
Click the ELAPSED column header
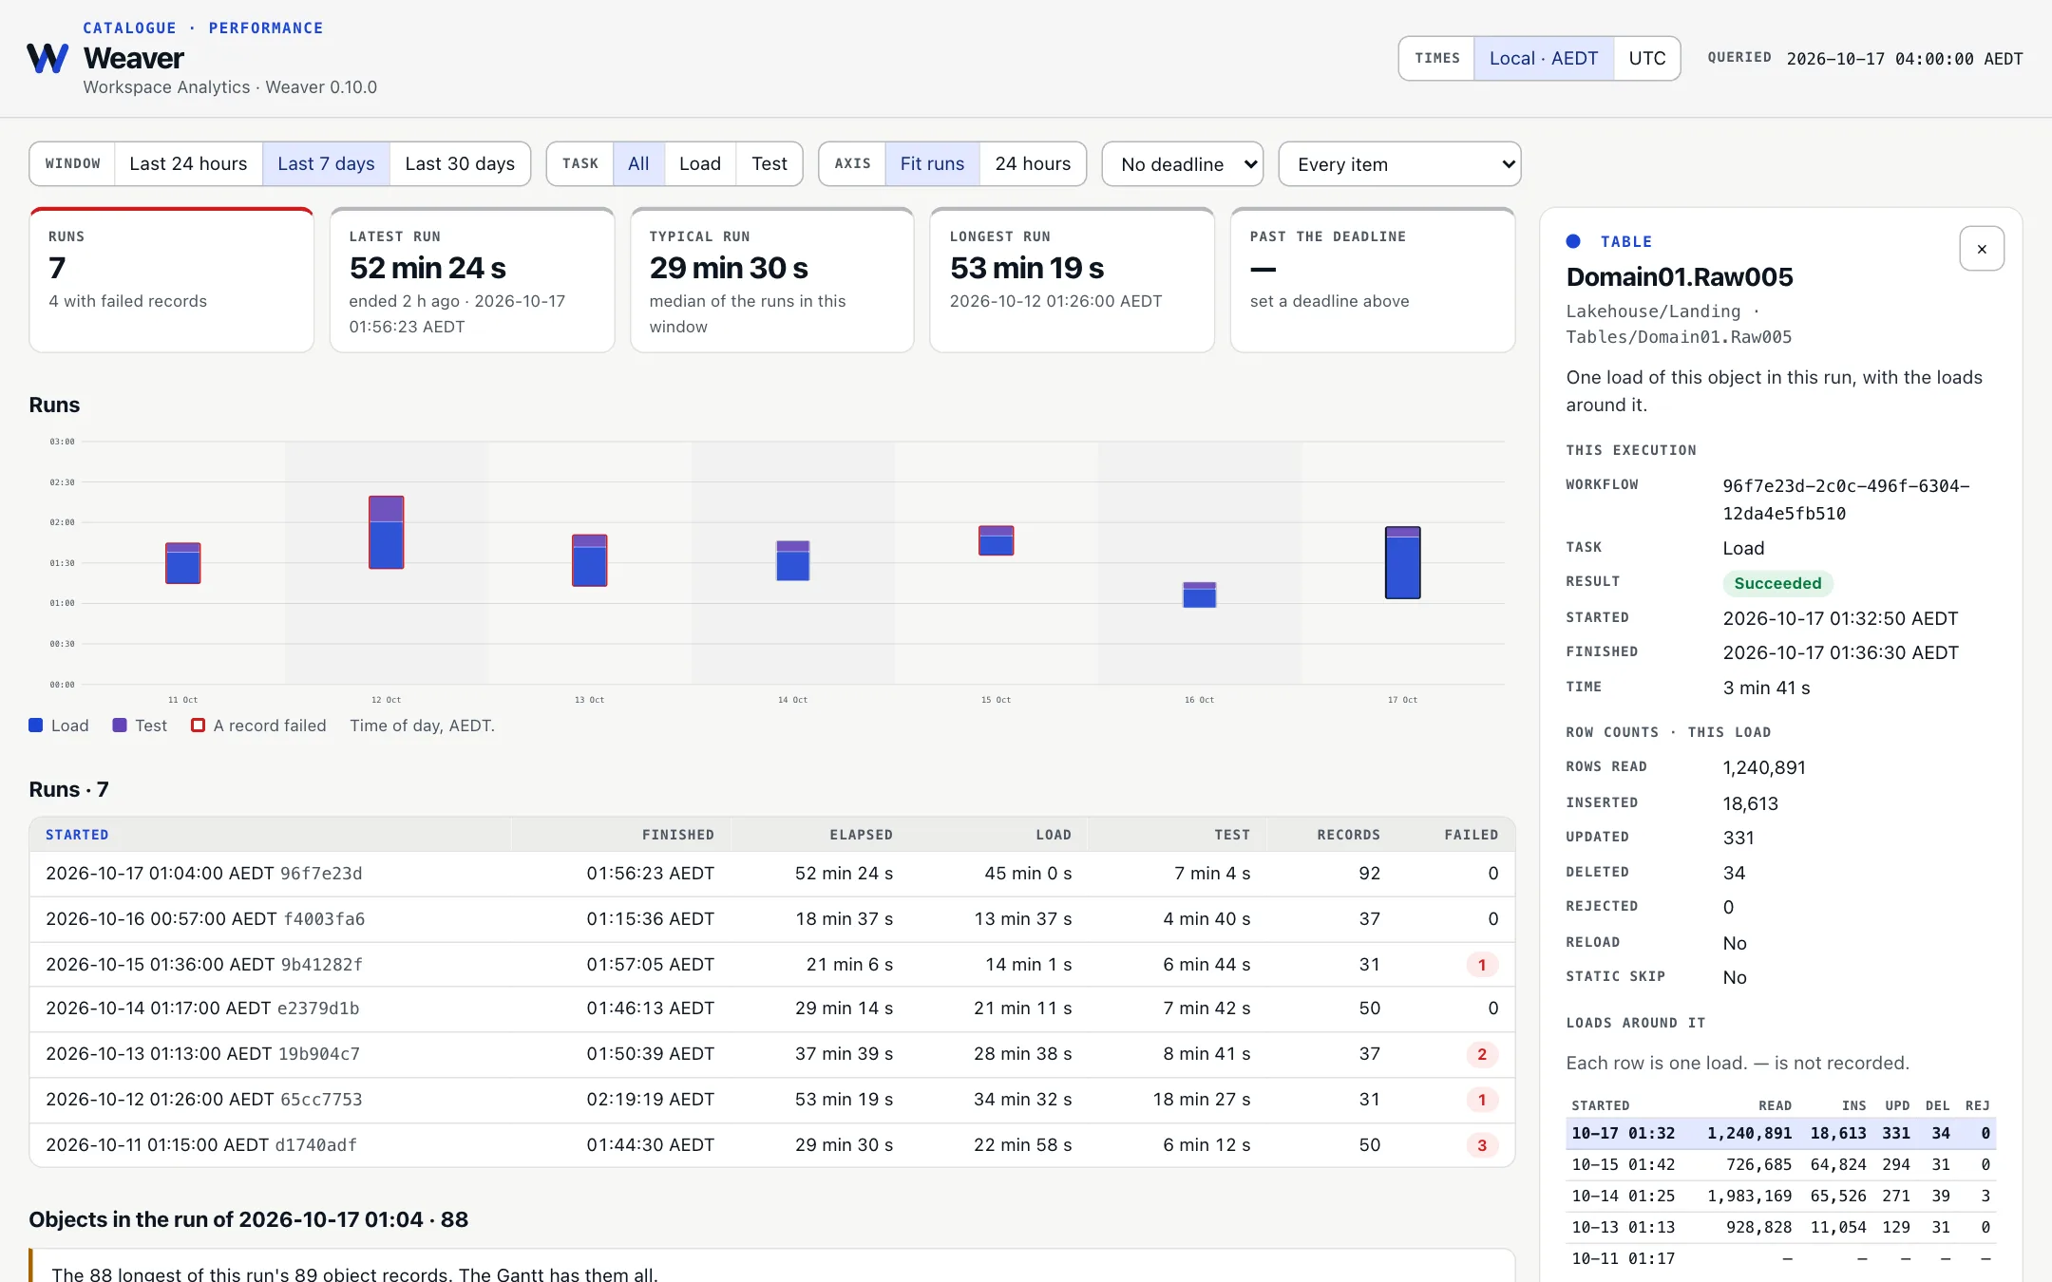coord(861,835)
